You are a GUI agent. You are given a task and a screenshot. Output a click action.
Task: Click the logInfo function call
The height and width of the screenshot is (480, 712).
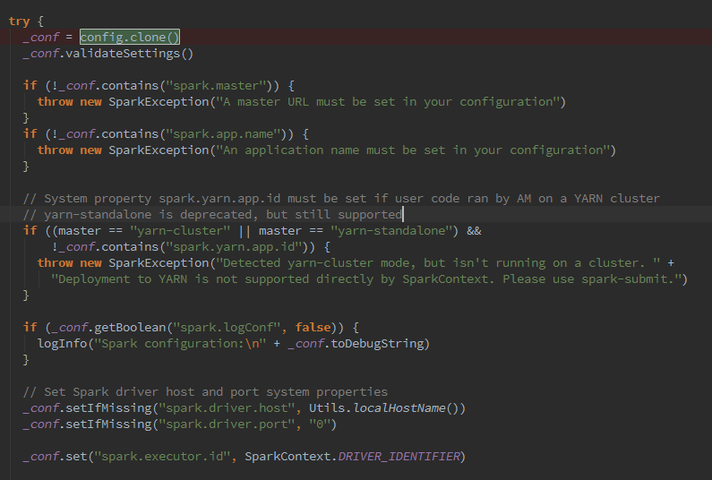pyautogui.click(x=62, y=344)
